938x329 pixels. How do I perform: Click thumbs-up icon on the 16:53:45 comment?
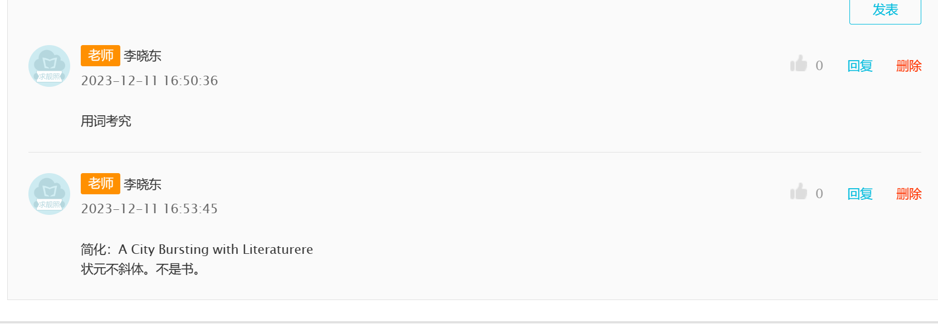(799, 192)
